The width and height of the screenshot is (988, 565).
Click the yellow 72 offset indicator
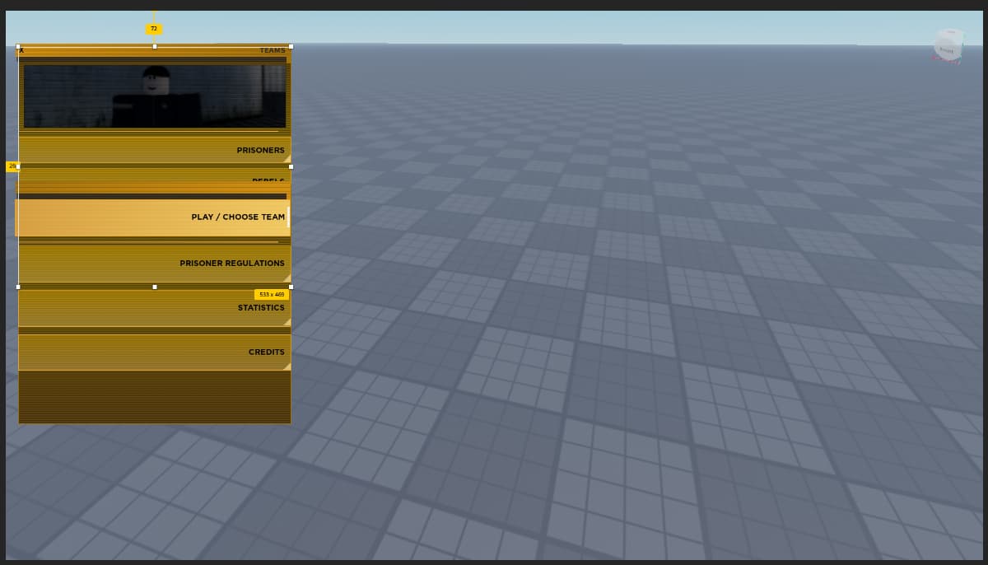154,29
